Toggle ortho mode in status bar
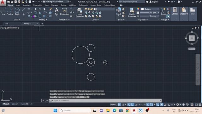The height and width of the screenshot is (114, 202). (x=133, y=104)
